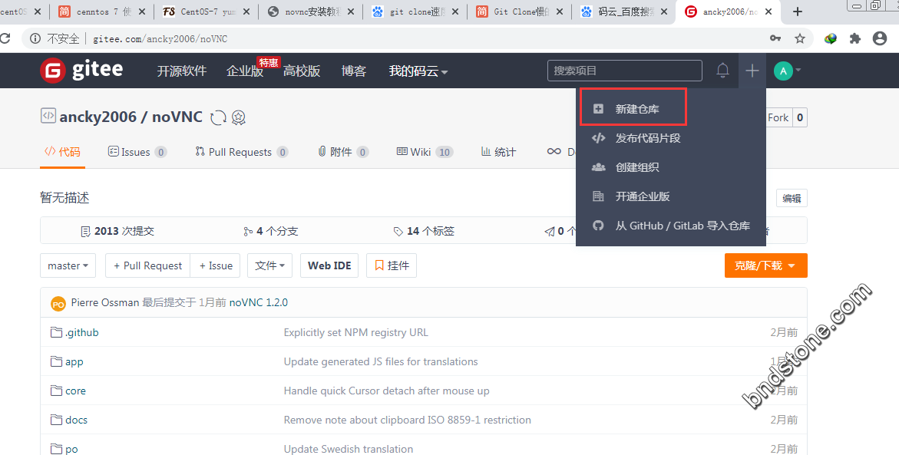Open commit 'Handle quick Cursor detach after mouse up'

pos(386,391)
